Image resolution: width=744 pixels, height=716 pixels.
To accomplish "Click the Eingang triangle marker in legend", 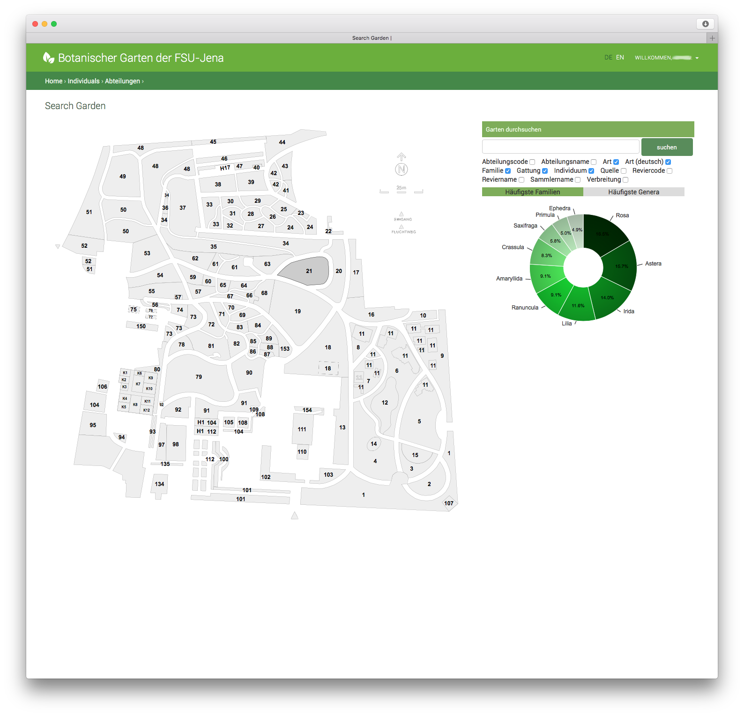I will point(402,214).
